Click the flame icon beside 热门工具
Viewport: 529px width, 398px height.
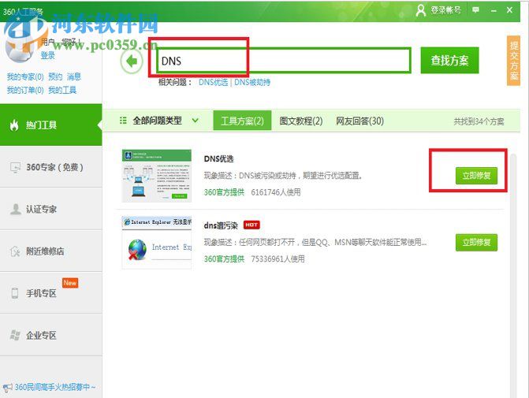(x=14, y=125)
